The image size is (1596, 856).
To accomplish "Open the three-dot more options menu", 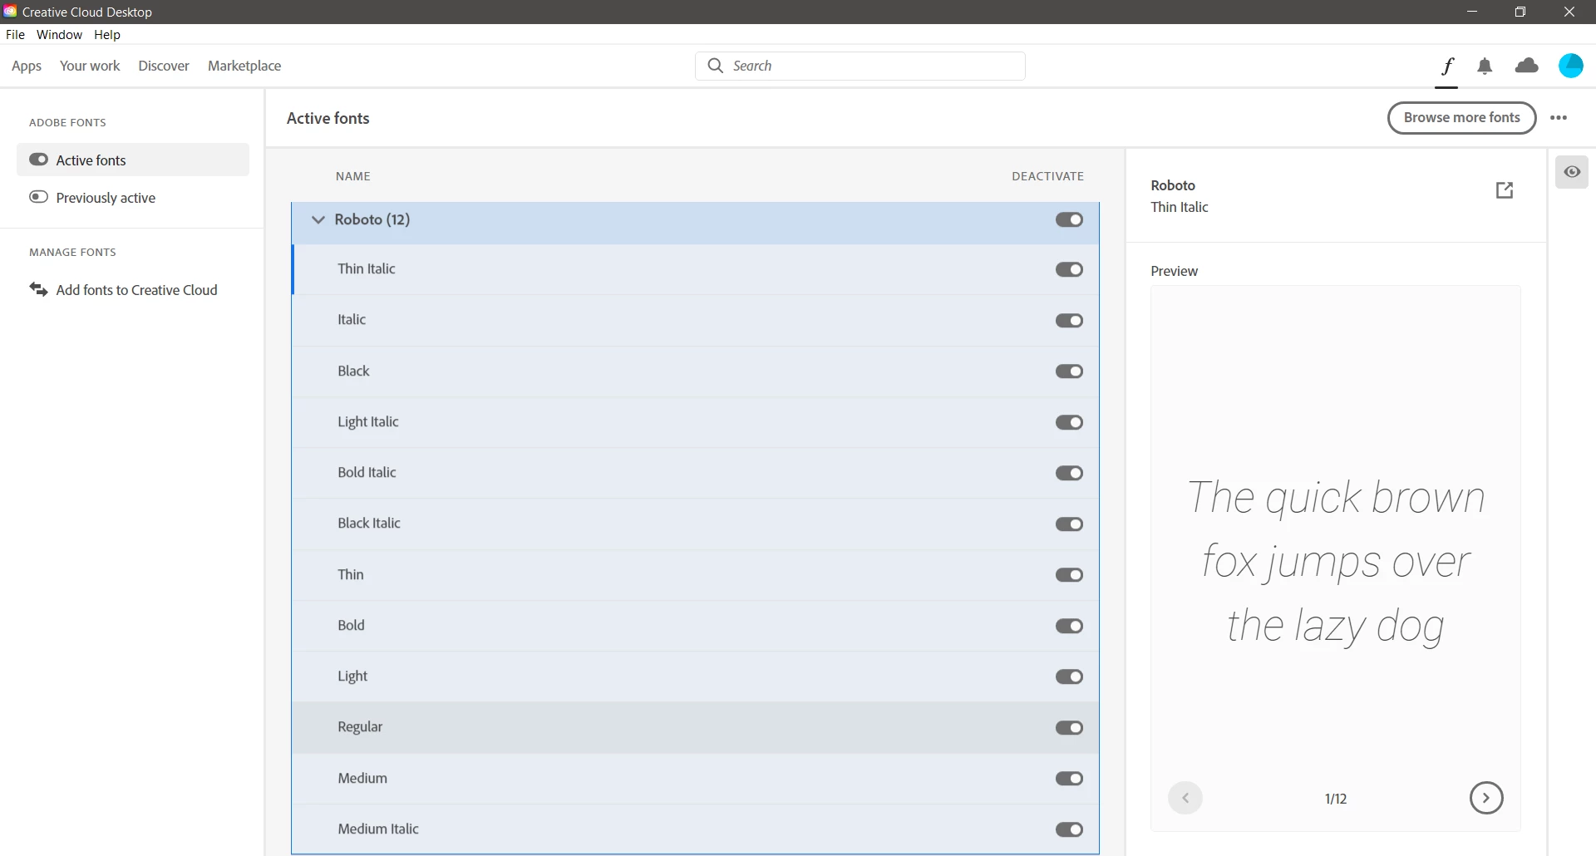I will pyautogui.click(x=1559, y=118).
